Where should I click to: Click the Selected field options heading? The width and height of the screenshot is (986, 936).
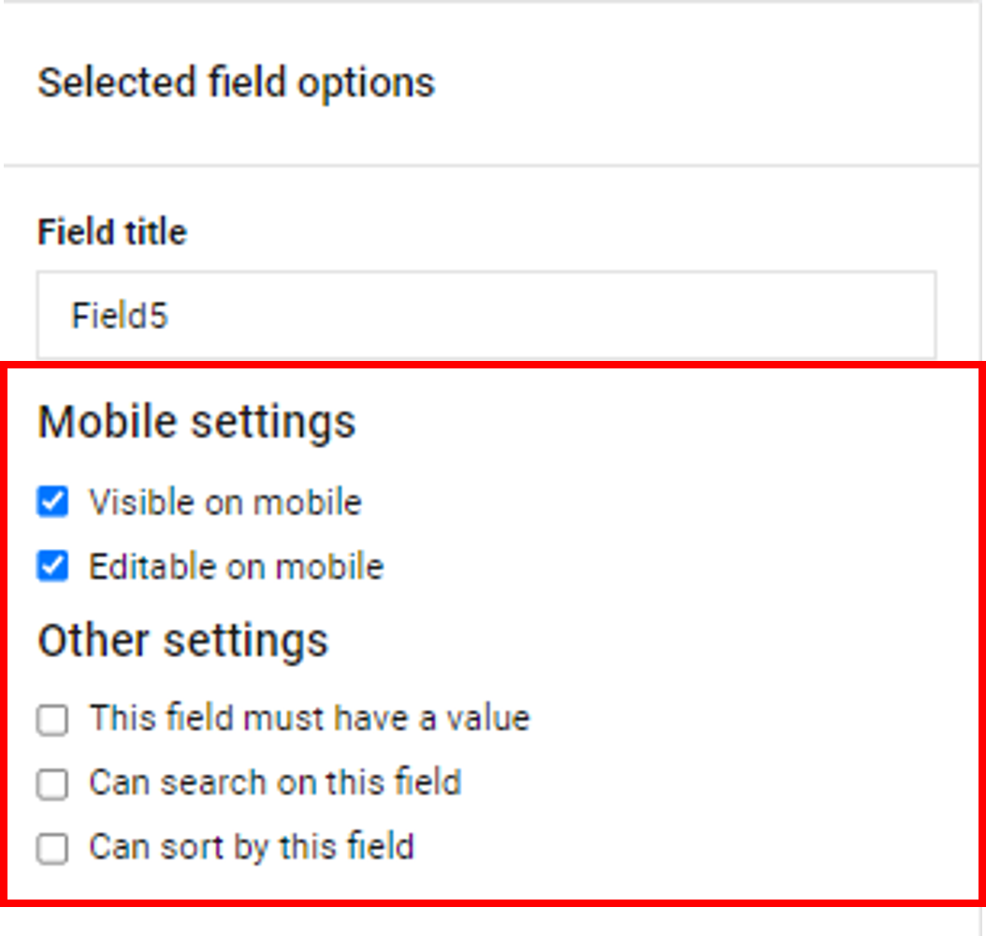point(236,82)
